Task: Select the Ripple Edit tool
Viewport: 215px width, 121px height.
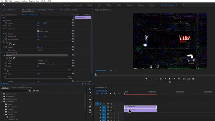Action: 90,96
